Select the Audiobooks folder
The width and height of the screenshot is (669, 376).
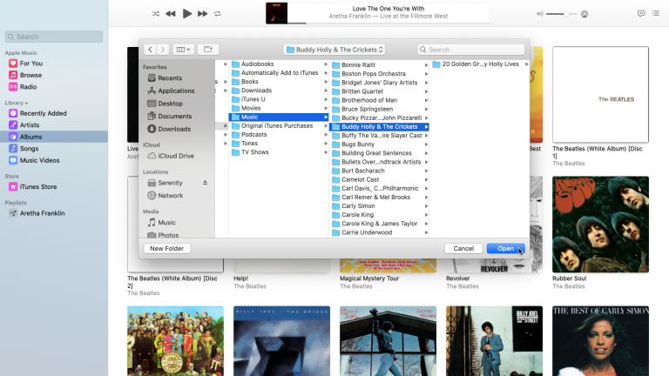(257, 64)
